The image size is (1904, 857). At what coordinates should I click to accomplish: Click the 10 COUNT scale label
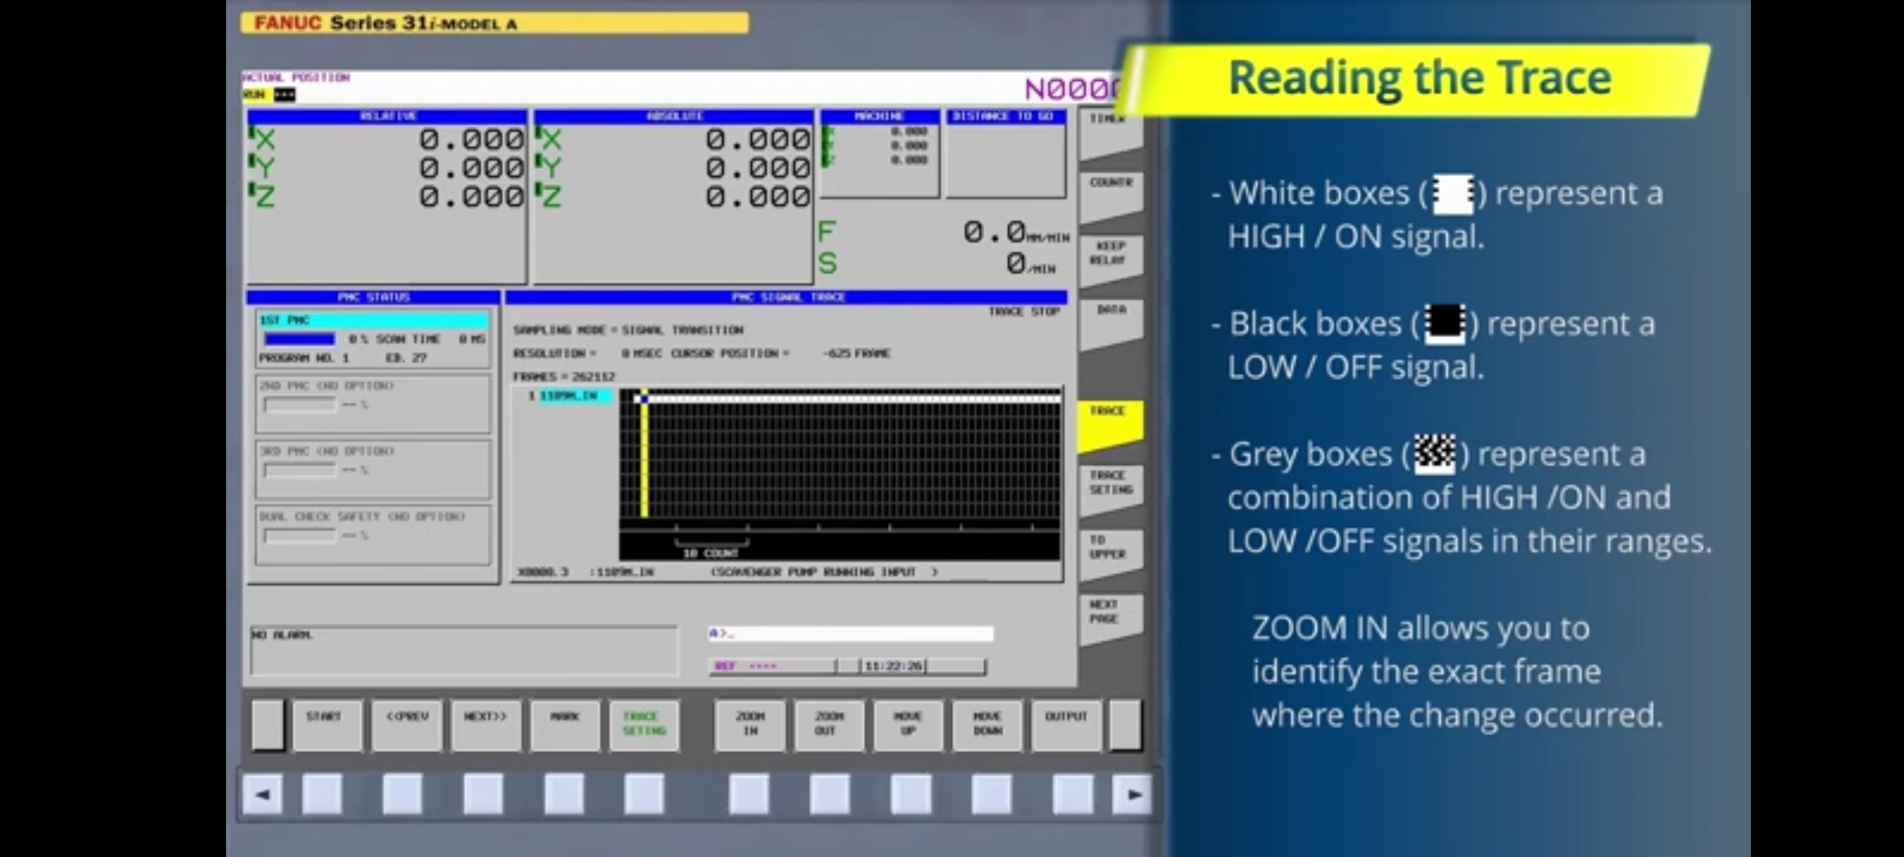click(x=711, y=553)
